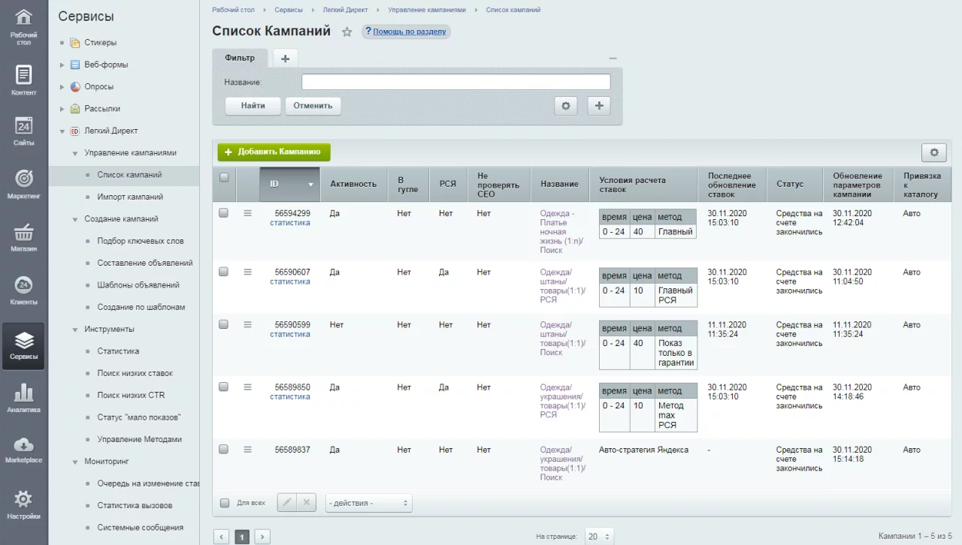Expand the Веб-формы tree item
This screenshot has height=545, width=962.
(x=63, y=65)
